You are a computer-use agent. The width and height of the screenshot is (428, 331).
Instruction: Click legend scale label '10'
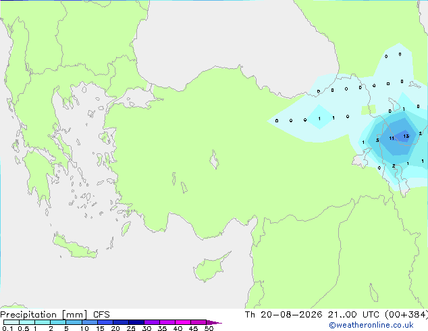84,328
